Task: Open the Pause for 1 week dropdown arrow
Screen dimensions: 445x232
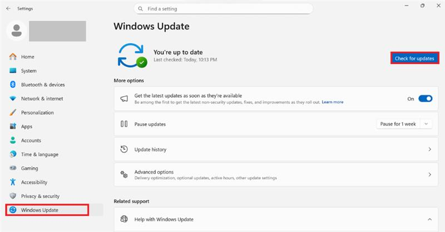Action: [x=426, y=124]
